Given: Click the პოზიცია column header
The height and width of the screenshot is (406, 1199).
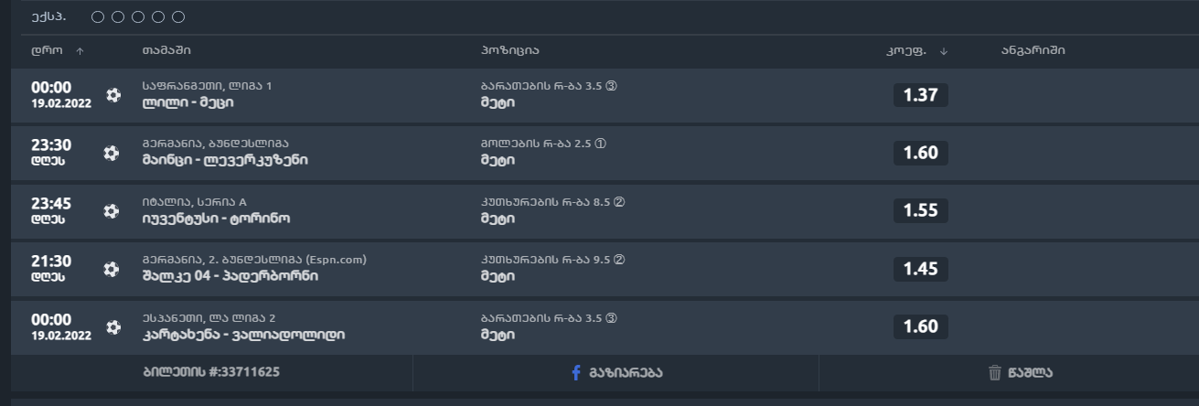Looking at the screenshot, I should tap(516, 50).
